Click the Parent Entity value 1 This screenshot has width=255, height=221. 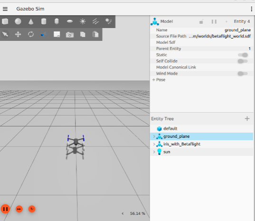(x=249, y=48)
